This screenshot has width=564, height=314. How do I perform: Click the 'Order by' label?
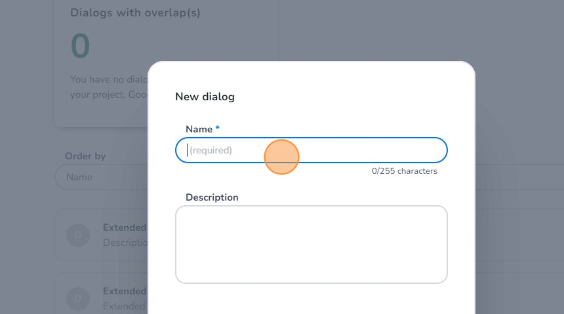pyautogui.click(x=85, y=156)
